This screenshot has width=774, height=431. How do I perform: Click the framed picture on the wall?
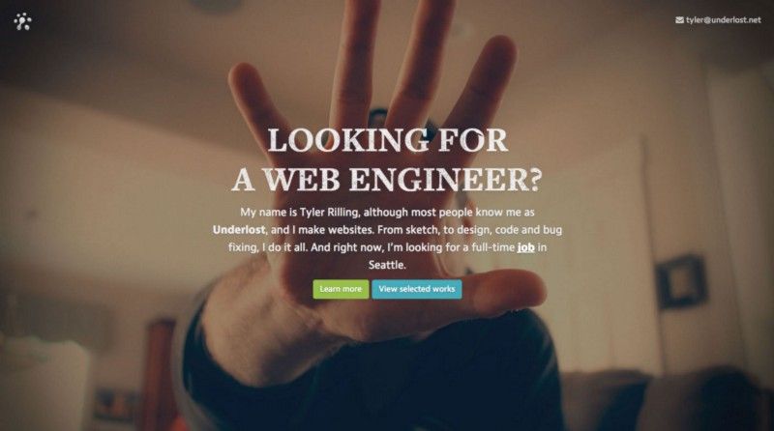(681, 280)
